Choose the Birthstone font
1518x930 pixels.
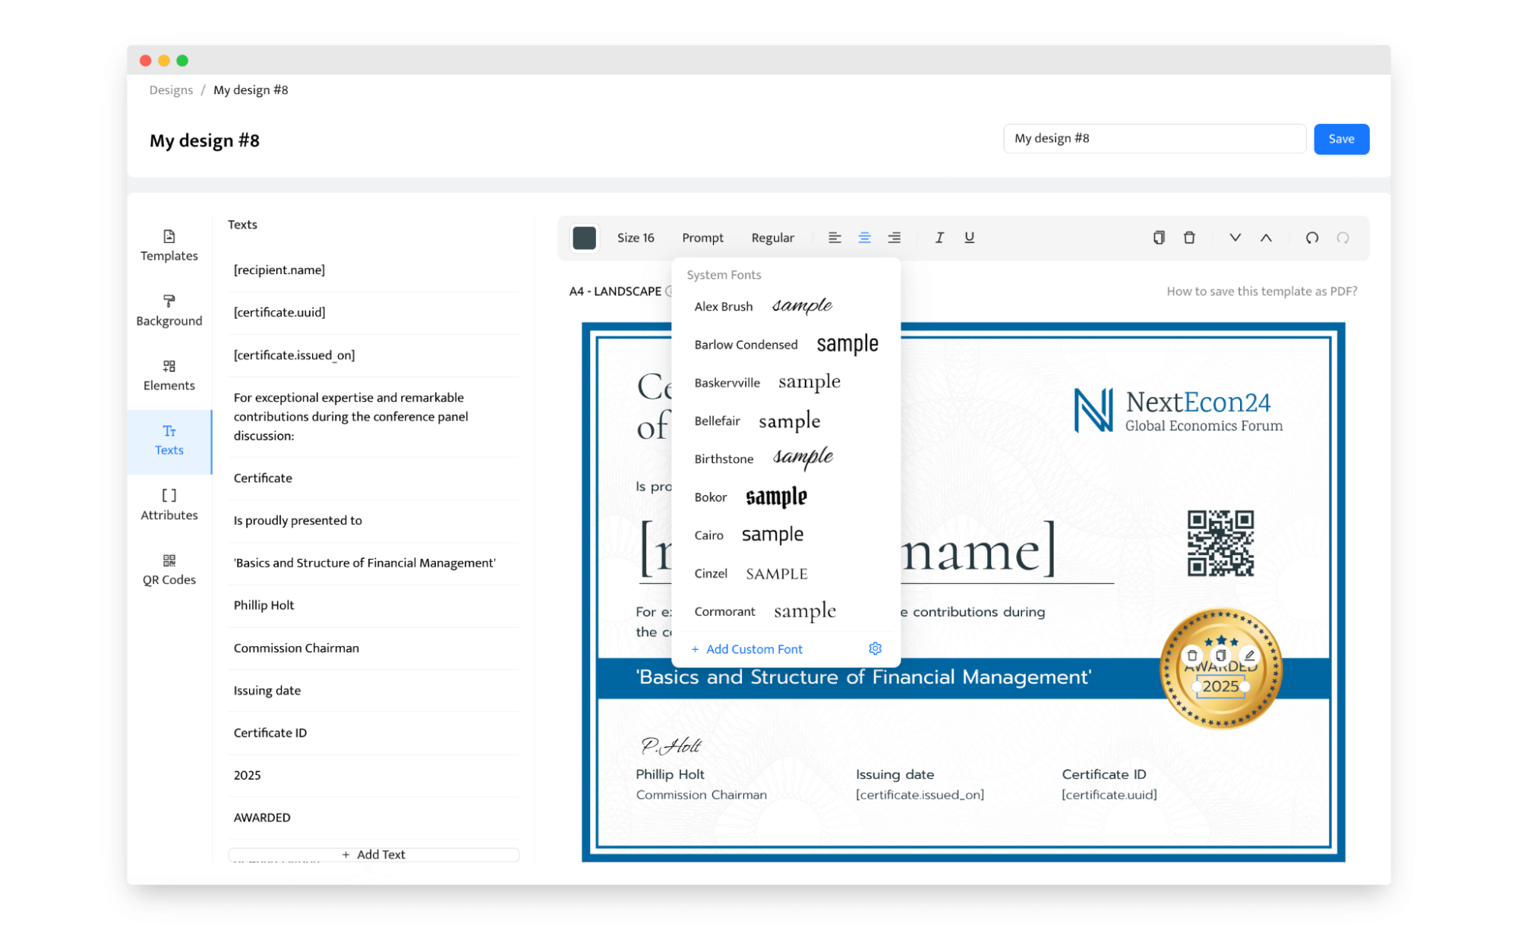pos(786,459)
